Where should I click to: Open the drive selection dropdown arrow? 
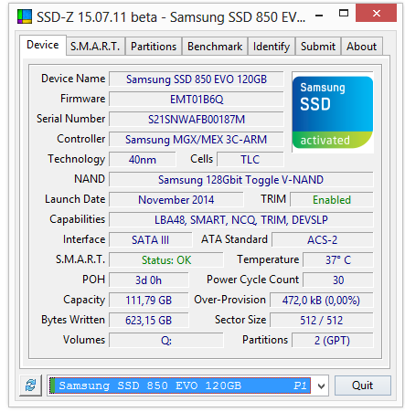321,386
